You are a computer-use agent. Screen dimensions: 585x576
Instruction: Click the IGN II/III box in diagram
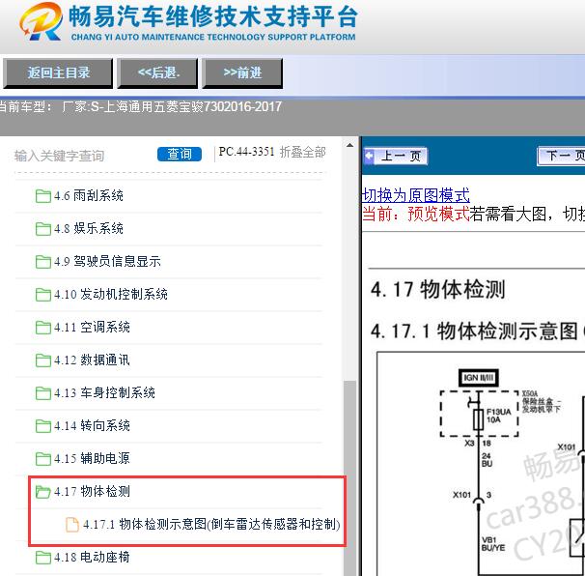478,378
